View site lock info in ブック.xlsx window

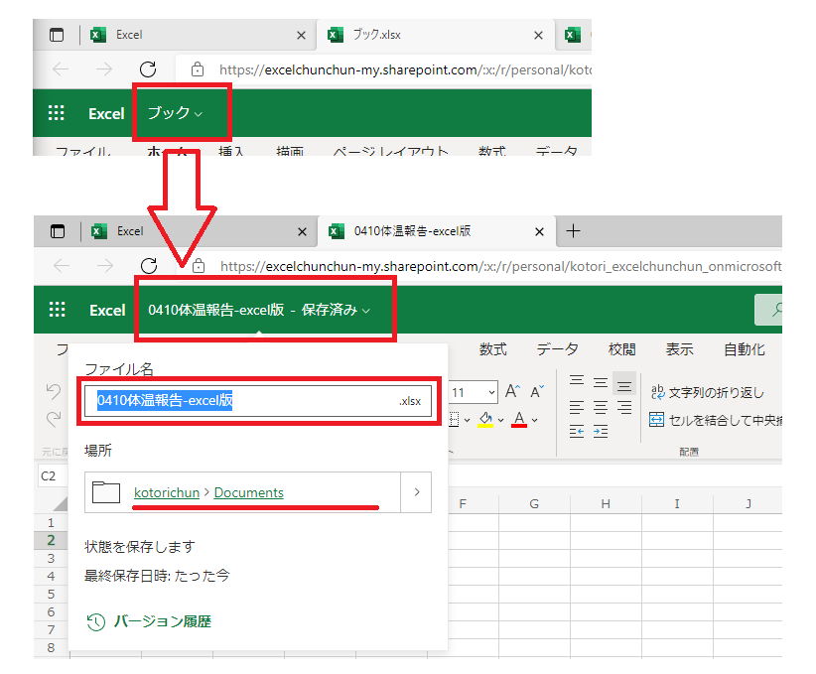[198, 69]
